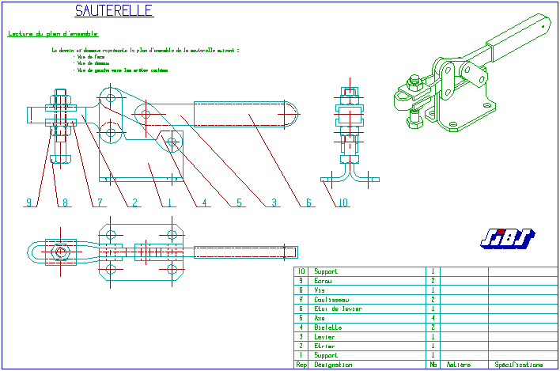Click the 'Designation' column header
Screen dimensions: 560x371
point(333,365)
